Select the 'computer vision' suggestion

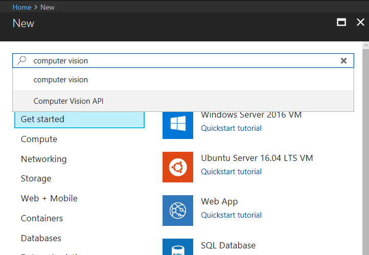(183, 80)
